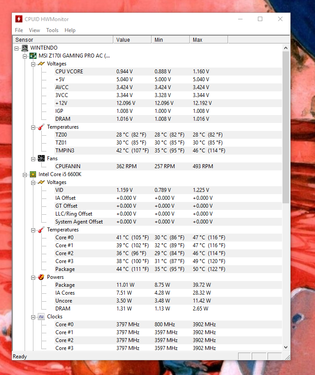This screenshot has height=375, width=315.
Task: Click the Intel Core i5 CPU chip icon
Action: pyautogui.click(x=33, y=174)
